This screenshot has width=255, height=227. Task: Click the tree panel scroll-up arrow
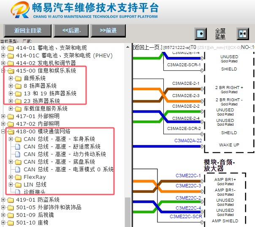click(x=127, y=47)
